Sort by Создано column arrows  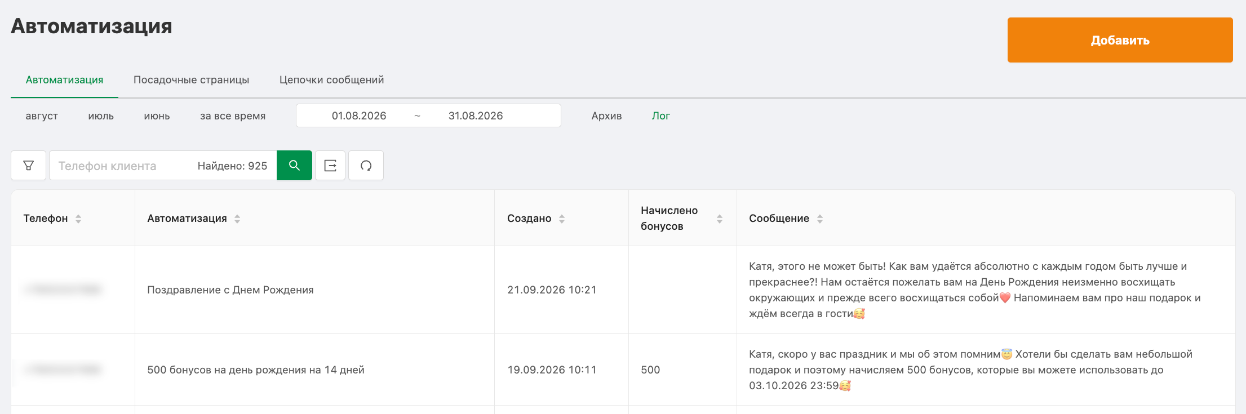coord(562,219)
